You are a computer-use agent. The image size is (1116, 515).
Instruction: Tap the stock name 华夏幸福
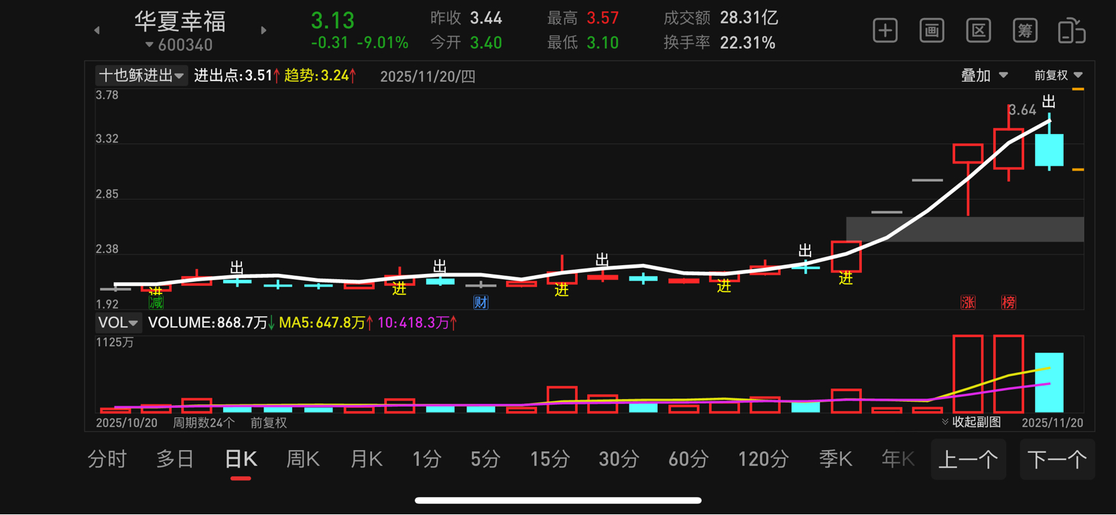(x=180, y=21)
